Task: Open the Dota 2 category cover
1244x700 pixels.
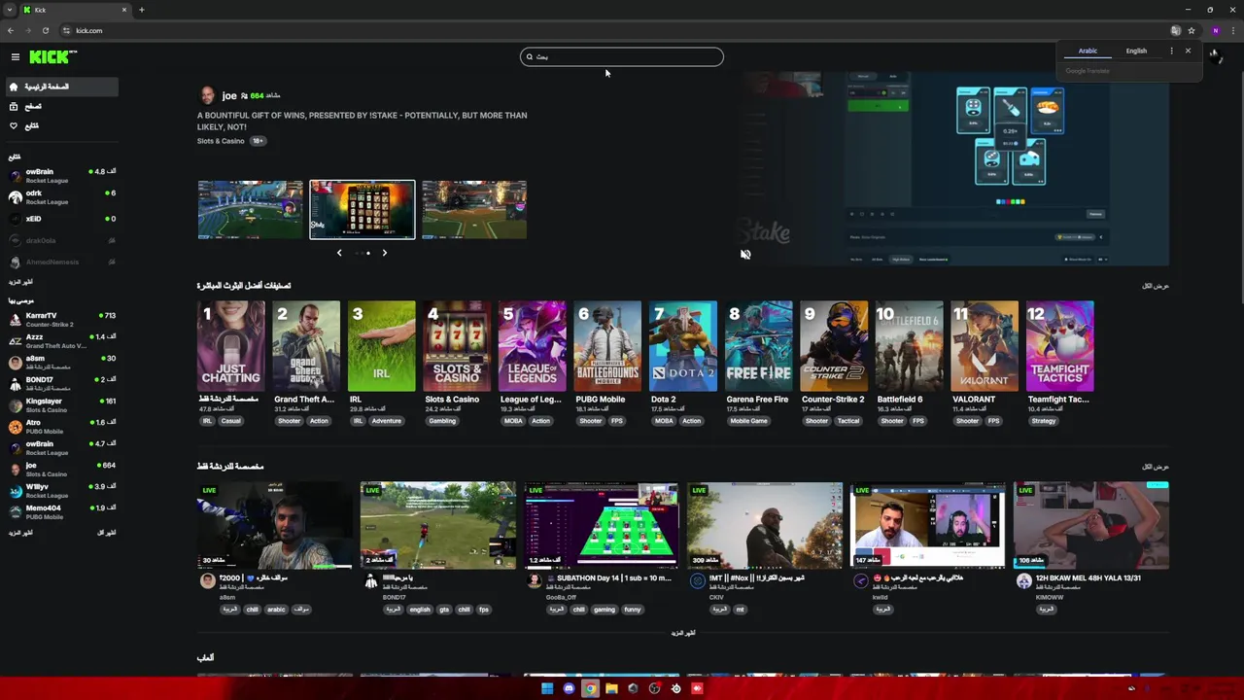Action: point(683,346)
